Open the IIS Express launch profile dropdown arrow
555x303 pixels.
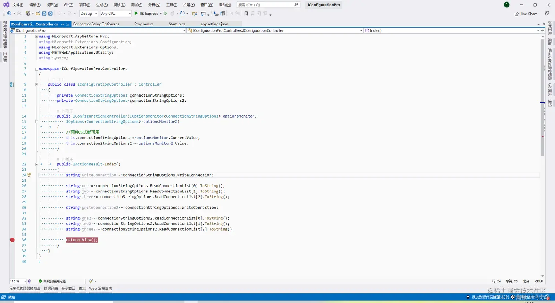pyautogui.click(x=161, y=14)
